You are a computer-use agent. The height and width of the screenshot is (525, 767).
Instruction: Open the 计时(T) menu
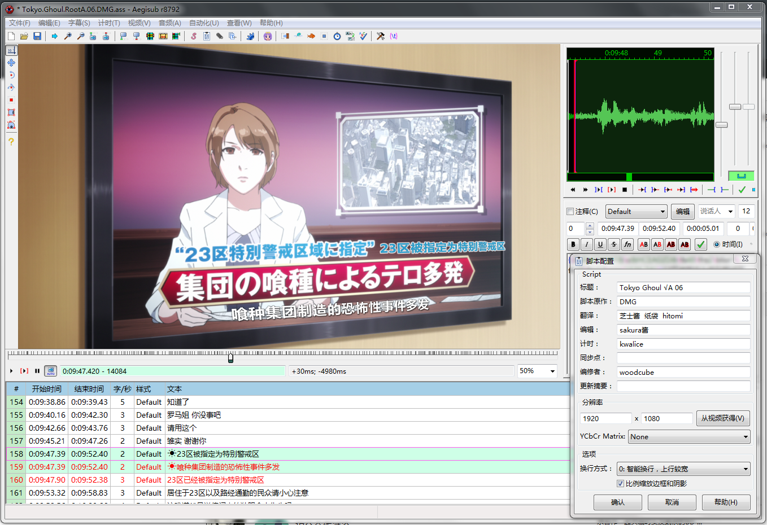109,23
